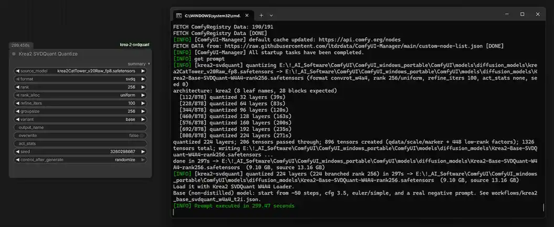Click the groupsize value 256

132,111
